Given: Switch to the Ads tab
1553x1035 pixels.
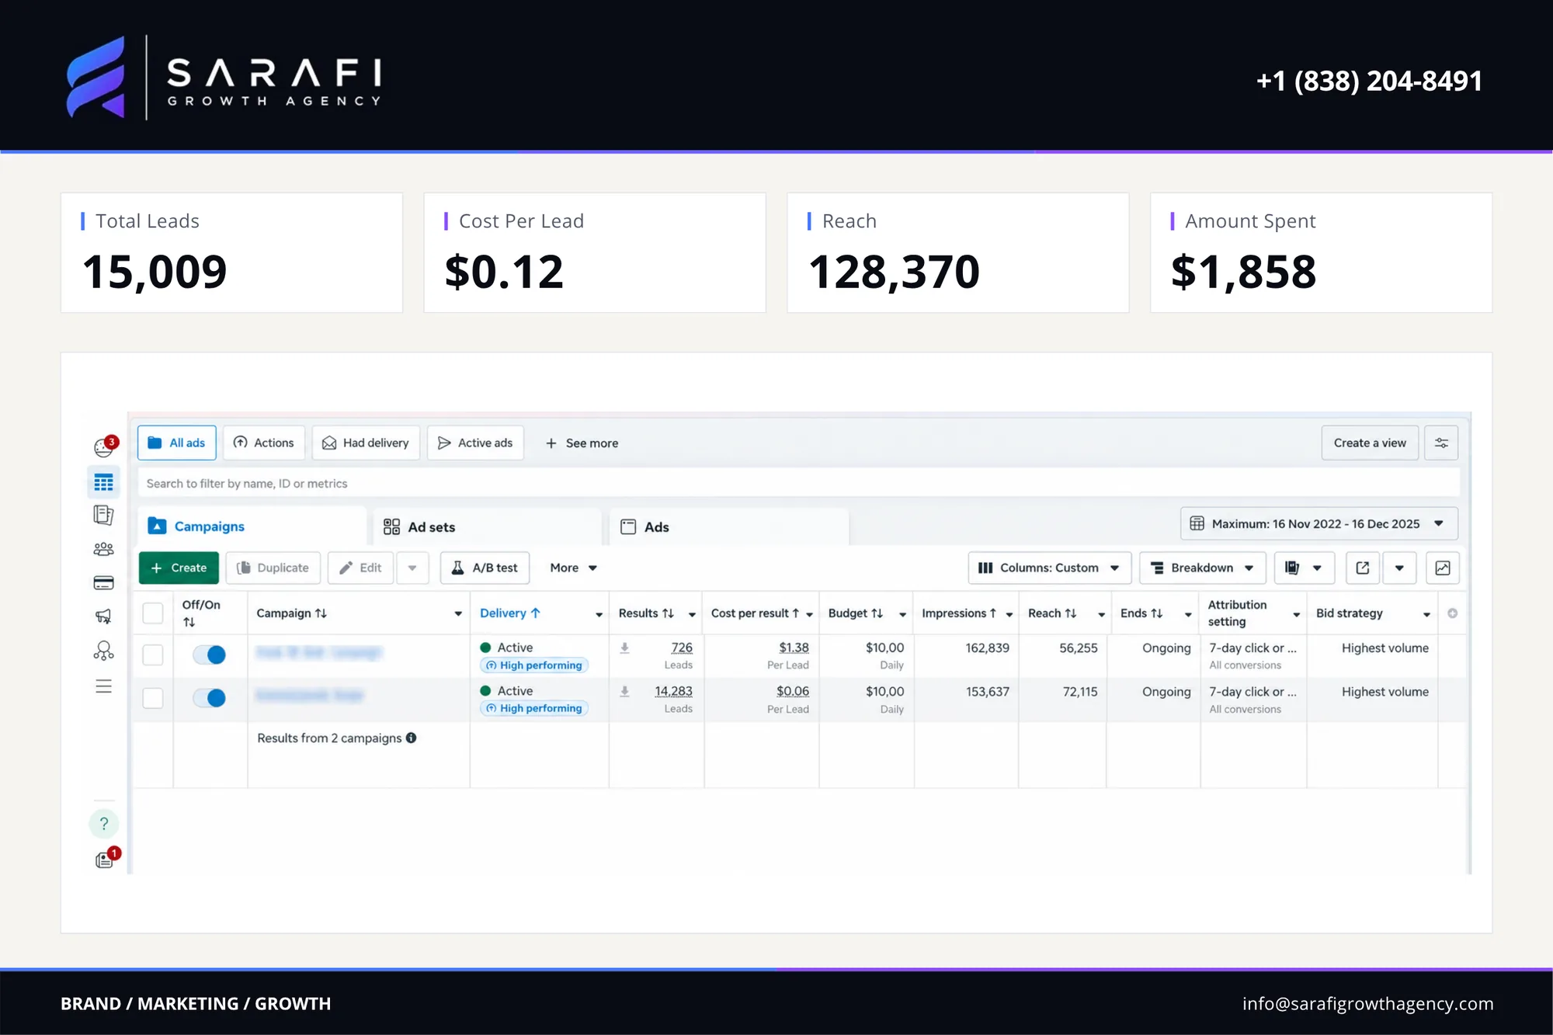Looking at the screenshot, I should tap(729, 527).
